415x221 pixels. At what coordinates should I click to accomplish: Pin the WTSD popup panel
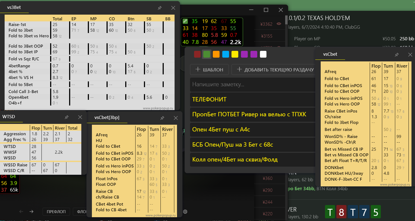66,117
